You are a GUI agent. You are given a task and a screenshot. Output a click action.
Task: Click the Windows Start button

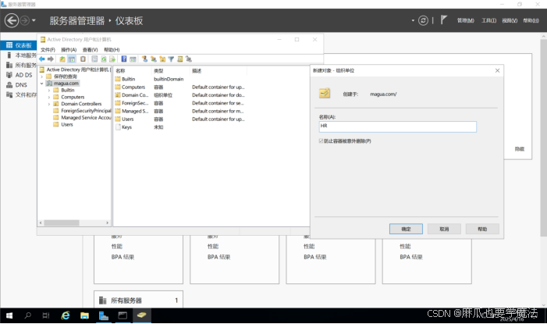(9, 315)
